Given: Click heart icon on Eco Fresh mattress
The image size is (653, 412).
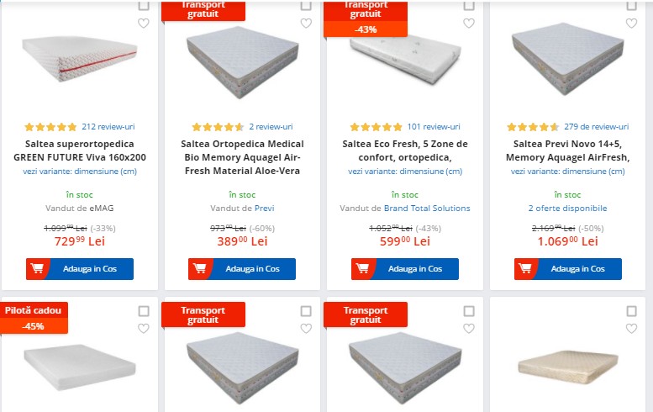Looking at the screenshot, I should pos(469,23).
